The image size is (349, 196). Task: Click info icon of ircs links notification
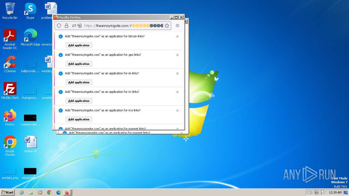61,111
